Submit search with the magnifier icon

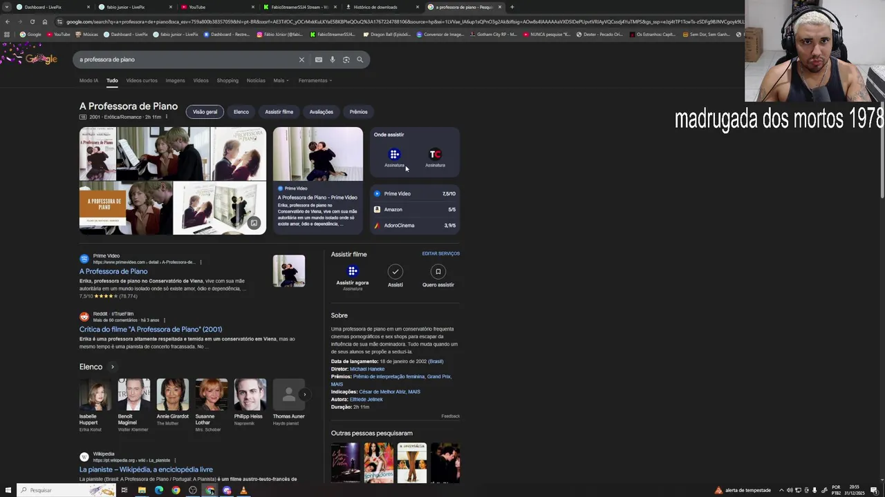pyautogui.click(x=360, y=59)
